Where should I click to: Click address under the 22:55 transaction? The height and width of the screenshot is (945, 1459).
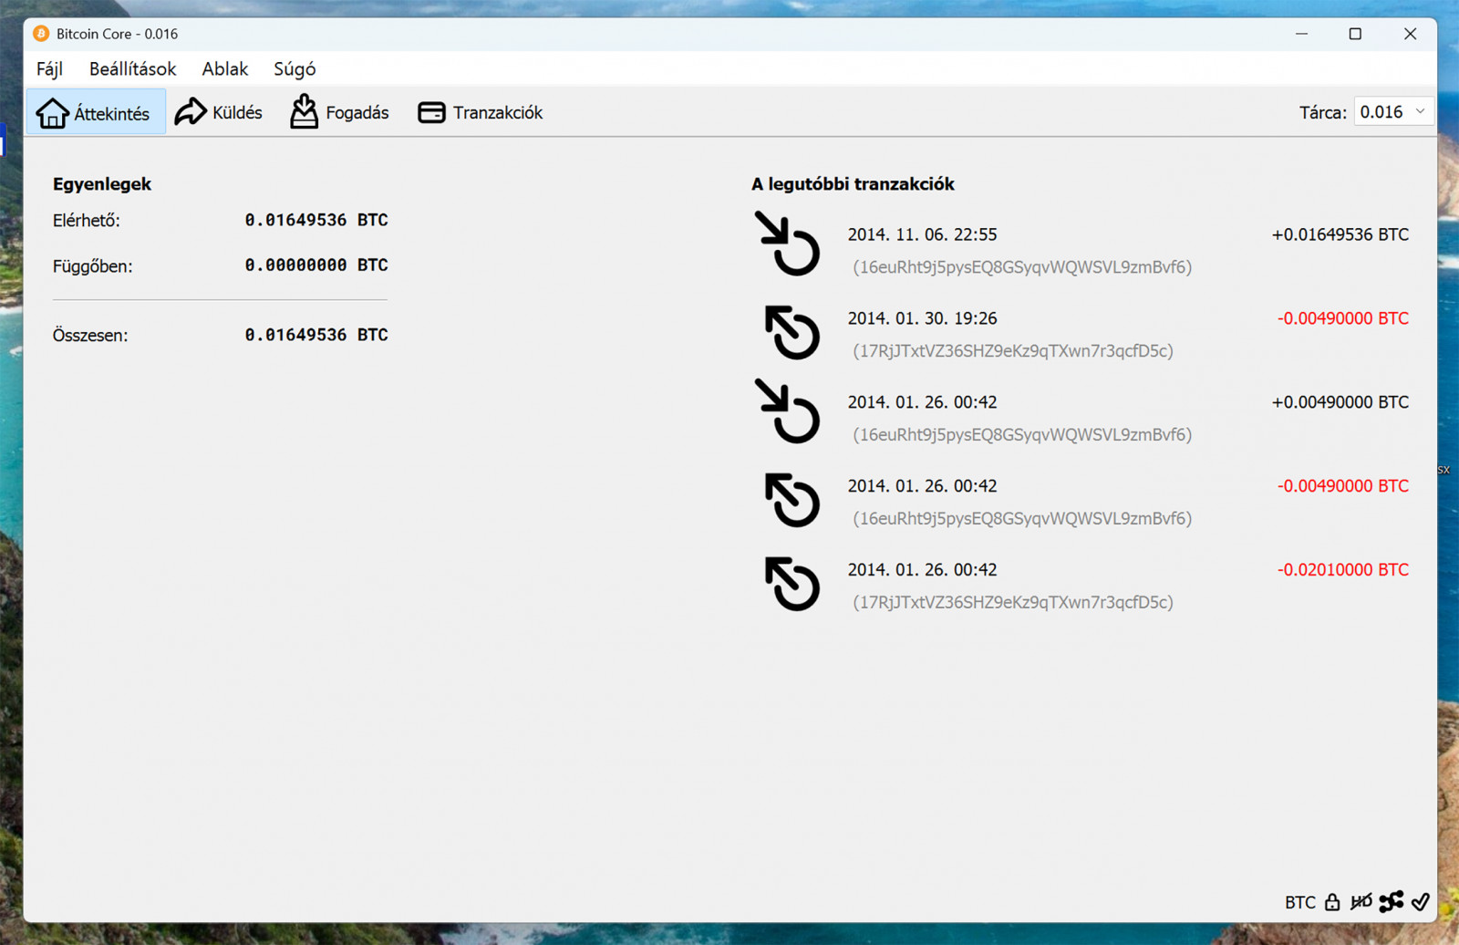(1022, 267)
